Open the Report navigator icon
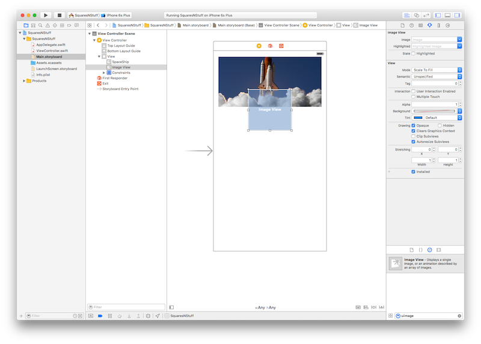Image resolution: width=481 pixels, height=344 pixels. [77, 25]
